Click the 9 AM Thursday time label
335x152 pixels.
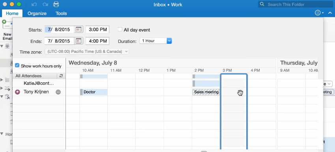[284, 70]
